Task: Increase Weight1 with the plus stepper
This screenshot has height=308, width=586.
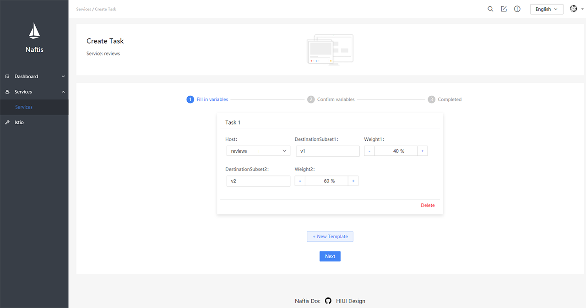Action: [x=422, y=150]
